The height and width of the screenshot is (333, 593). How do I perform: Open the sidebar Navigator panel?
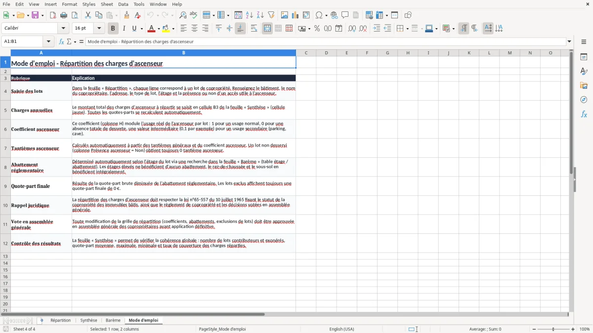[x=584, y=100]
